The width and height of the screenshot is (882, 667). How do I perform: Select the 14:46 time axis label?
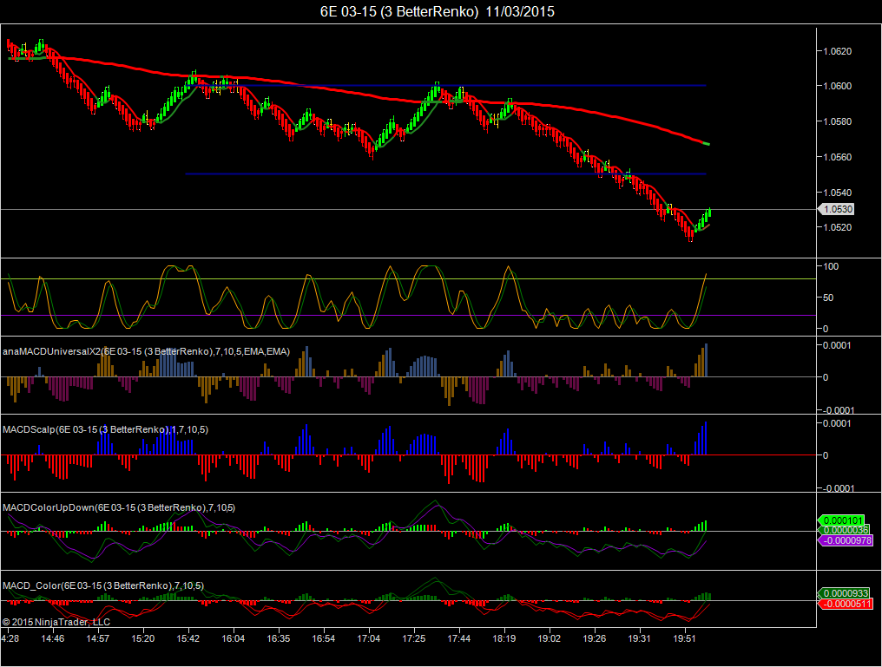tap(52, 638)
